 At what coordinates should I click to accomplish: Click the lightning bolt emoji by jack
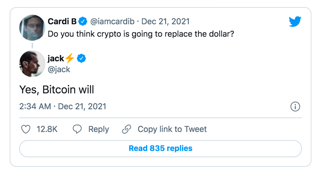point(70,58)
